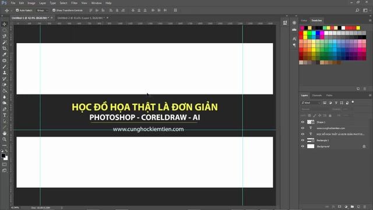The height and width of the screenshot is (210, 373).
Task: Select the Move tool
Action: point(4,24)
